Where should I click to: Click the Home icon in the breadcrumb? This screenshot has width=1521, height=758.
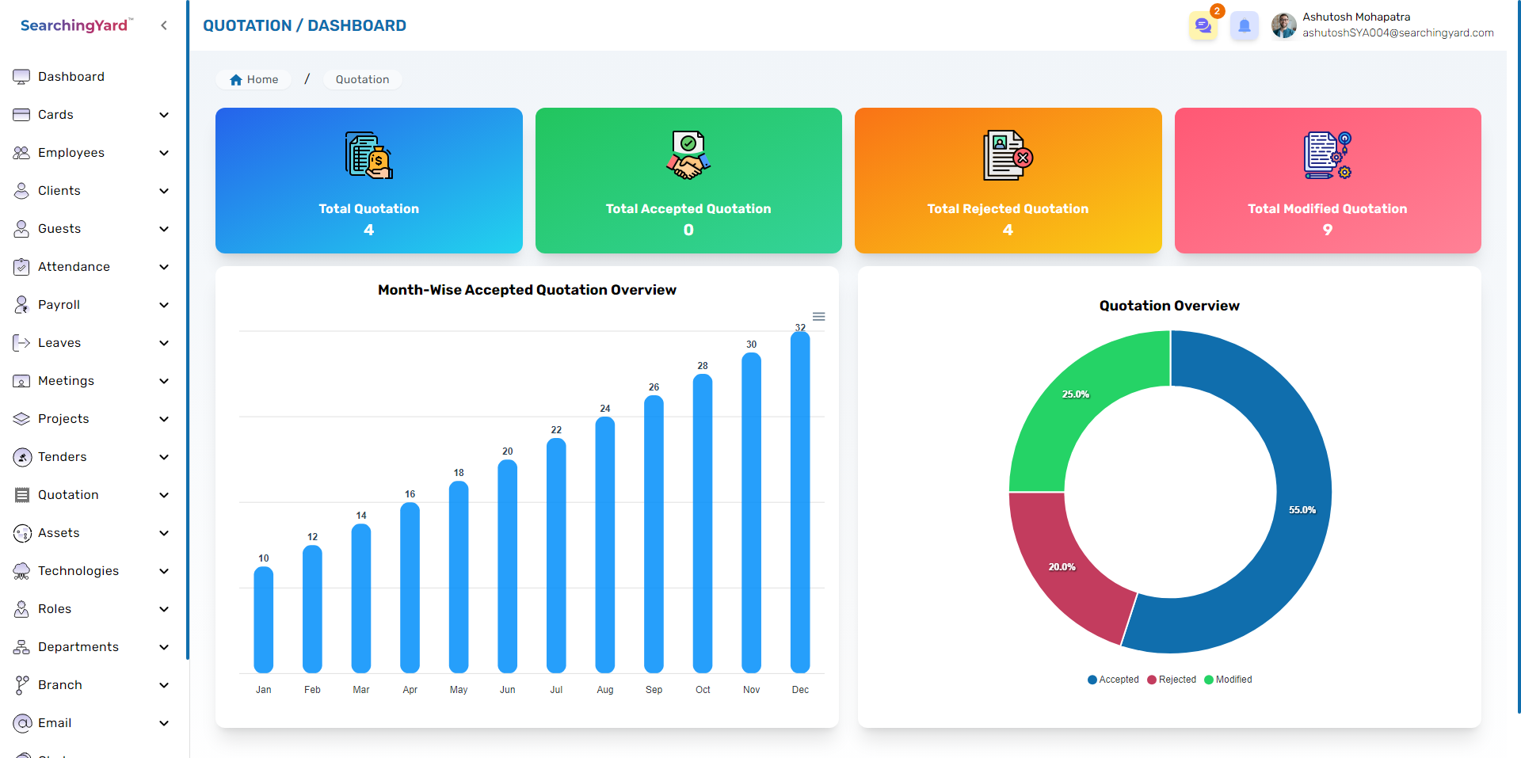tap(236, 80)
